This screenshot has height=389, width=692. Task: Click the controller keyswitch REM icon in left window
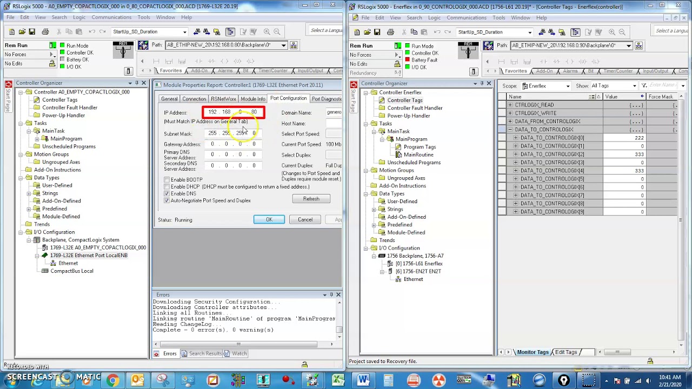click(x=123, y=51)
